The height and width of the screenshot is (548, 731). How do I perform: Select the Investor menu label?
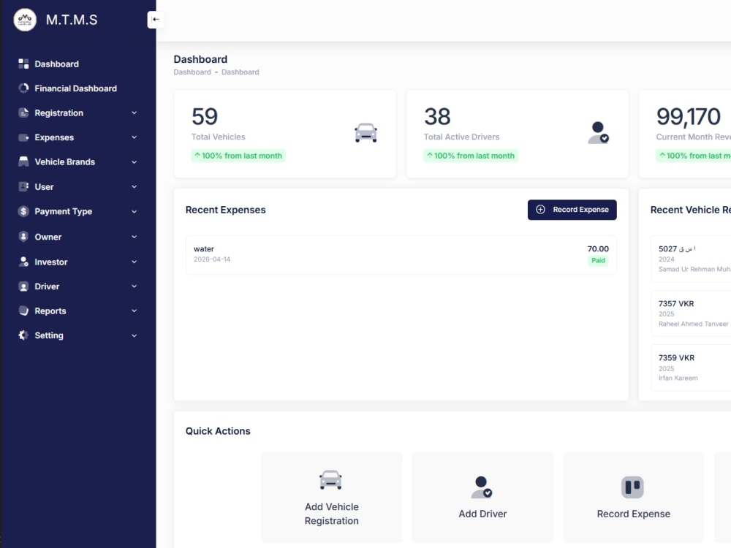pyautogui.click(x=51, y=262)
